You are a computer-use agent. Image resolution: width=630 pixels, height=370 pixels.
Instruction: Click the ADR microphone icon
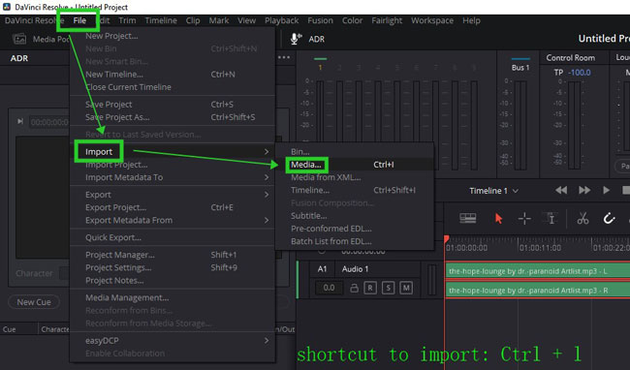click(x=296, y=39)
